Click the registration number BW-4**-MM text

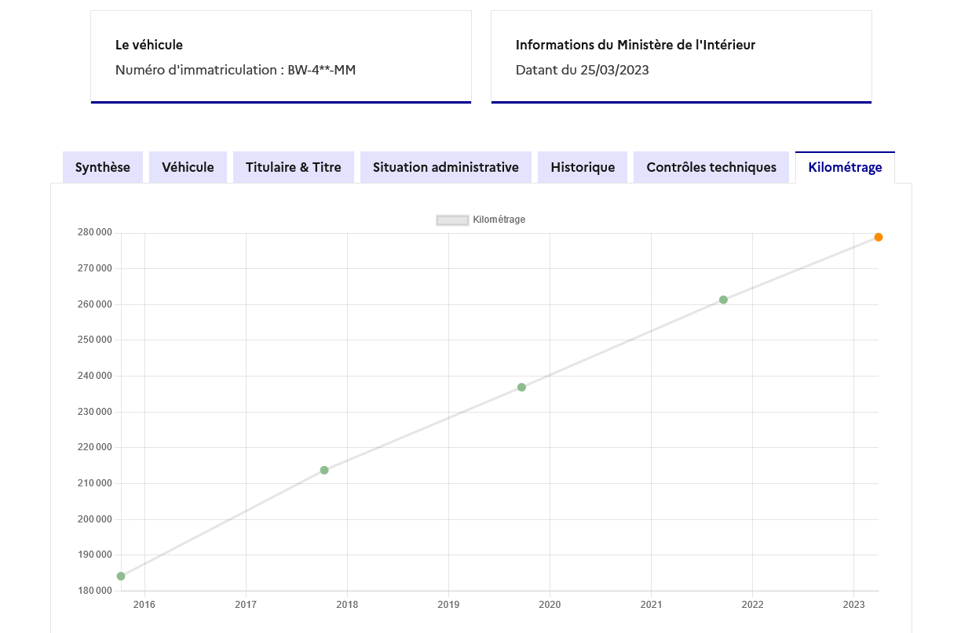tap(321, 70)
